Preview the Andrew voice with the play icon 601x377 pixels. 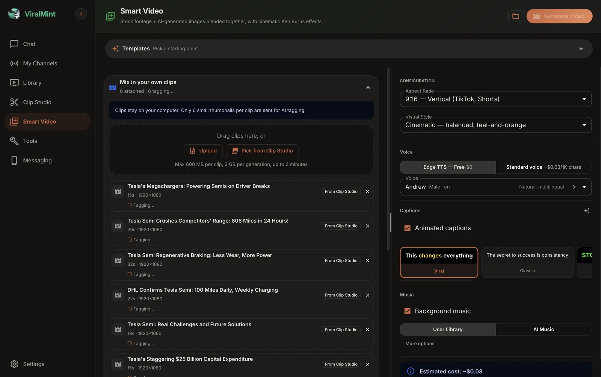point(574,187)
